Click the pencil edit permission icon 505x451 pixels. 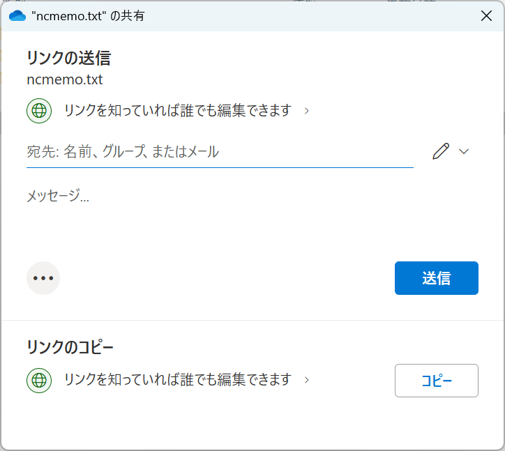pyautogui.click(x=441, y=151)
